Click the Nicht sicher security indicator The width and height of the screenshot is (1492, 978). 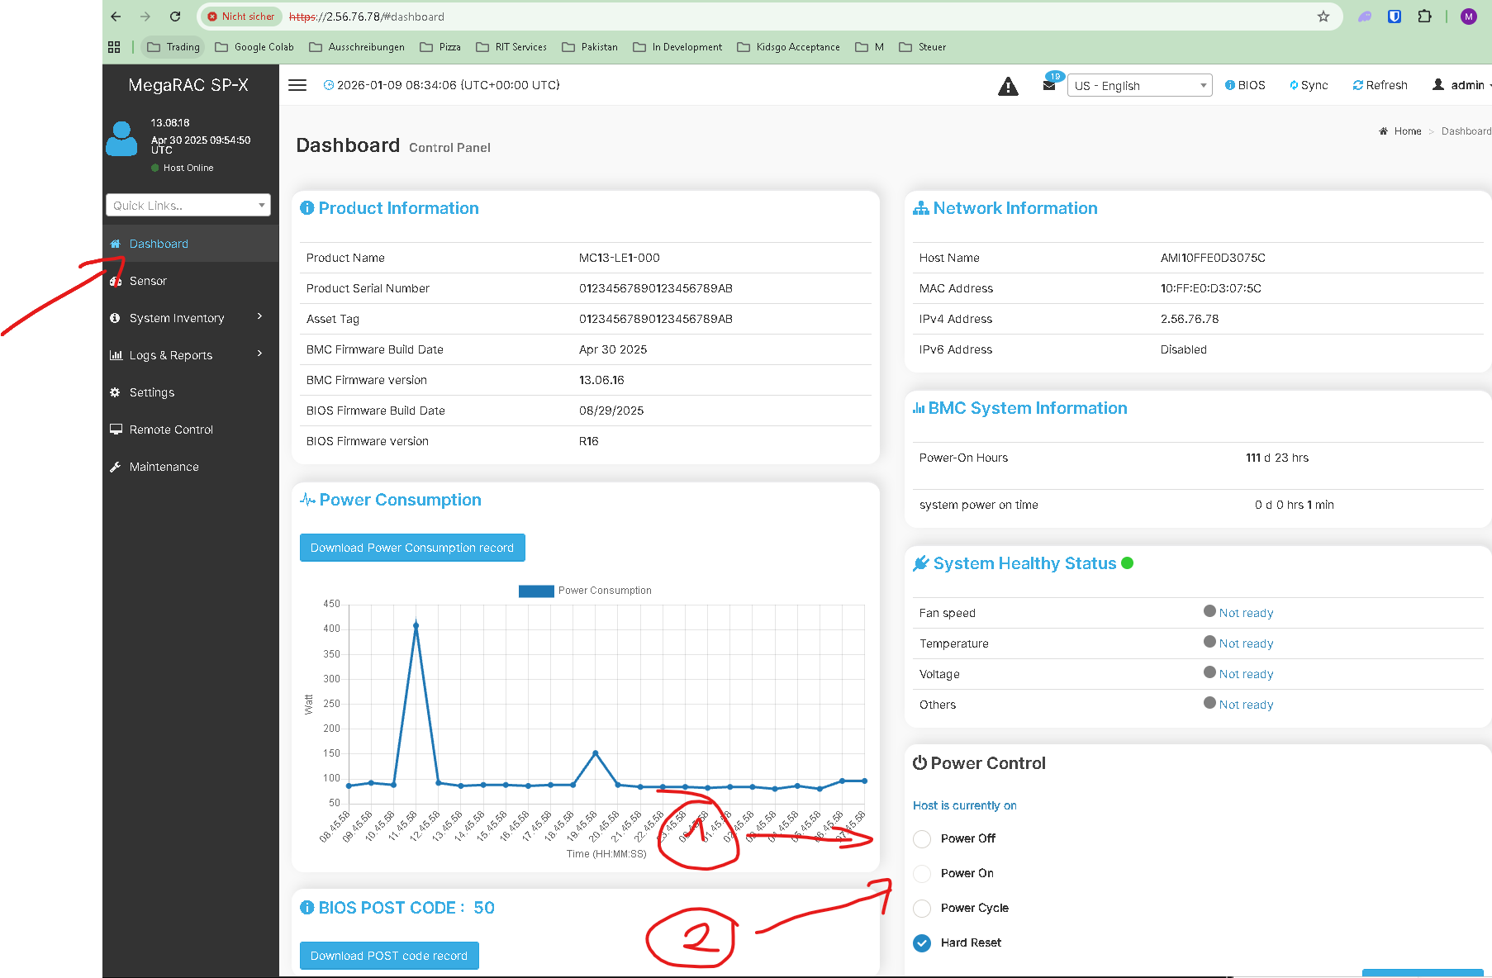coord(241,17)
